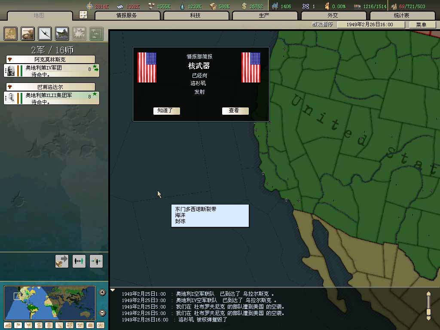Open the active combats explosion icon
The height and width of the screenshot is (330, 440).
coord(79,34)
